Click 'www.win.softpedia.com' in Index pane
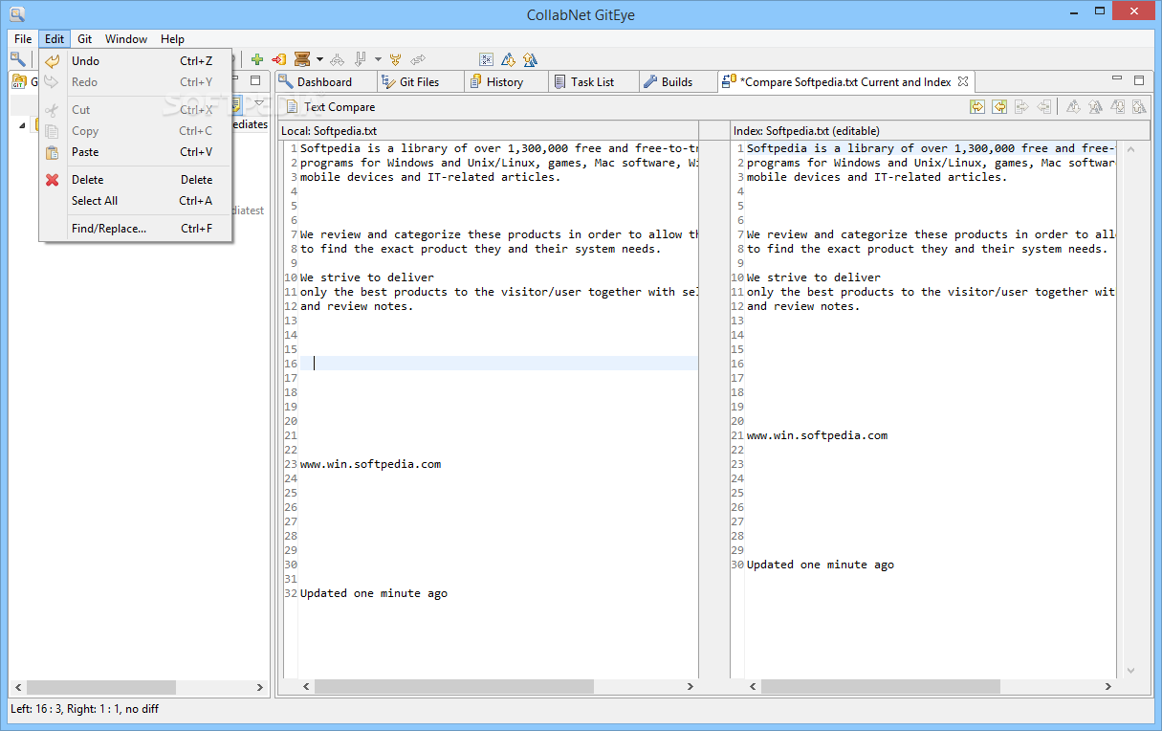The width and height of the screenshot is (1162, 731). click(817, 435)
